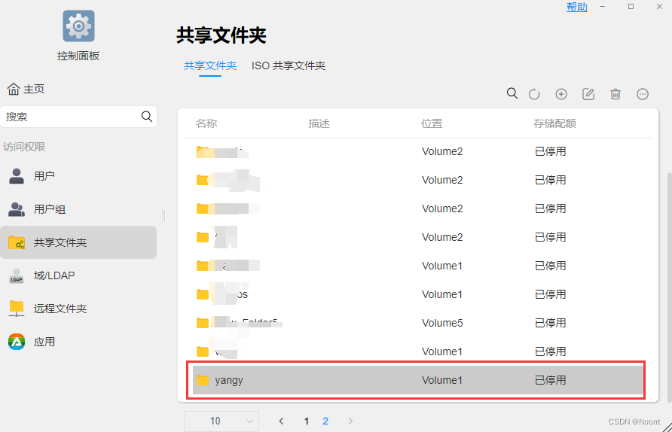Click the 应用 app icon
The image size is (672, 432).
coord(17,342)
